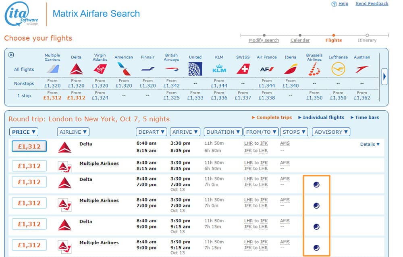Select the Finnair logo

pyautogui.click(x=148, y=69)
